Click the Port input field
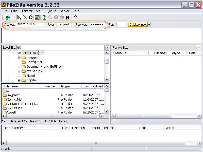The image size is (203, 152). 121,24
